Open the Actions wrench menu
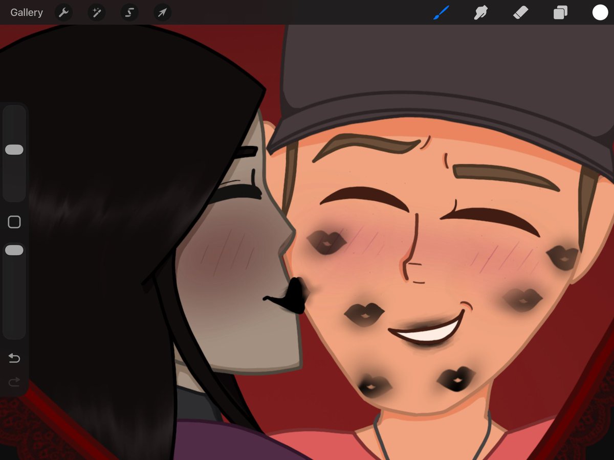This screenshot has width=614, height=460. [63, 12]
